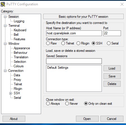Expand the SSH subcategory node
This screenshot has height=125, width=126.
[x=10, y=93]
